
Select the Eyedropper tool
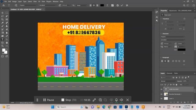coord(2,23)
